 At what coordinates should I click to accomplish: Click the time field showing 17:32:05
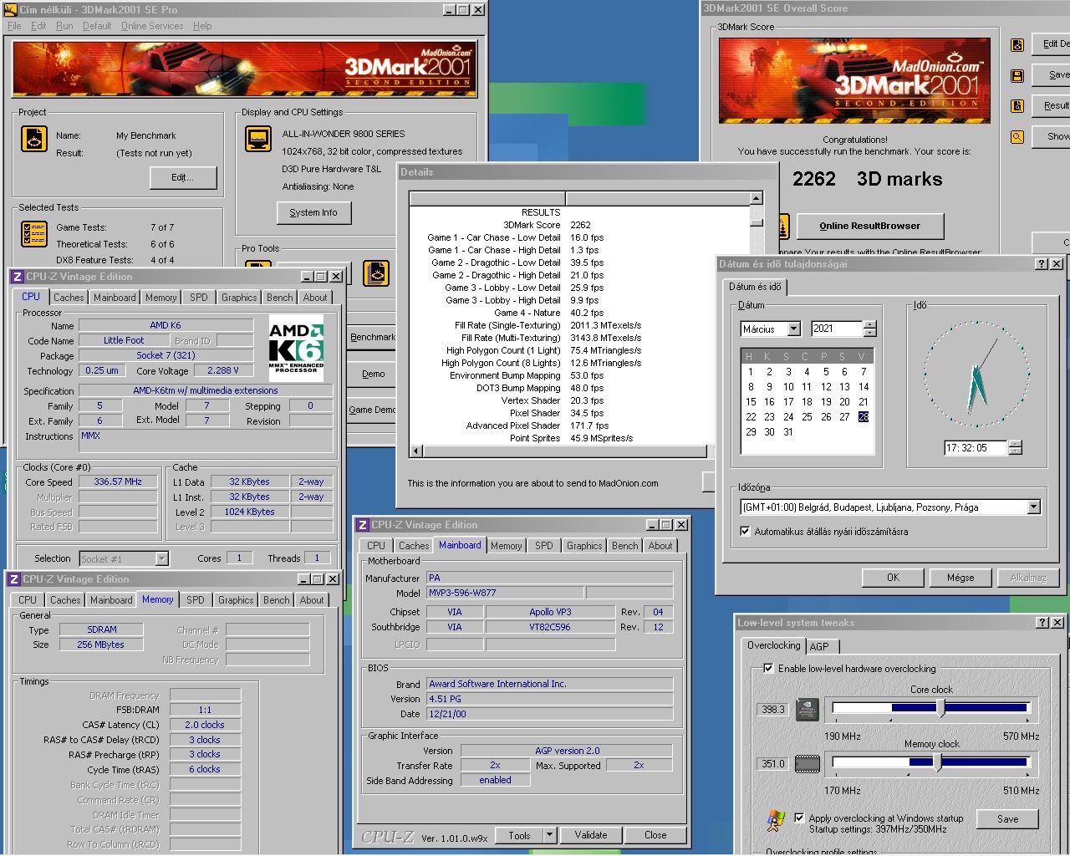pyautogui.click(x=976, y=448)
